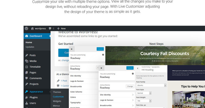Click the Media library icon
Screen dimensions: 205x108
coord(27,61)
